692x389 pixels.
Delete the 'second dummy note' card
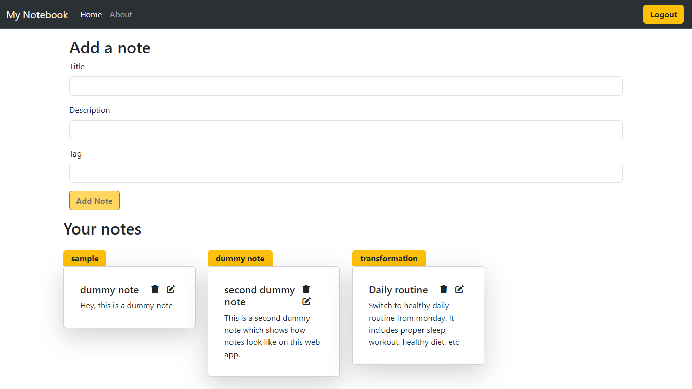[x=306, y=289]
